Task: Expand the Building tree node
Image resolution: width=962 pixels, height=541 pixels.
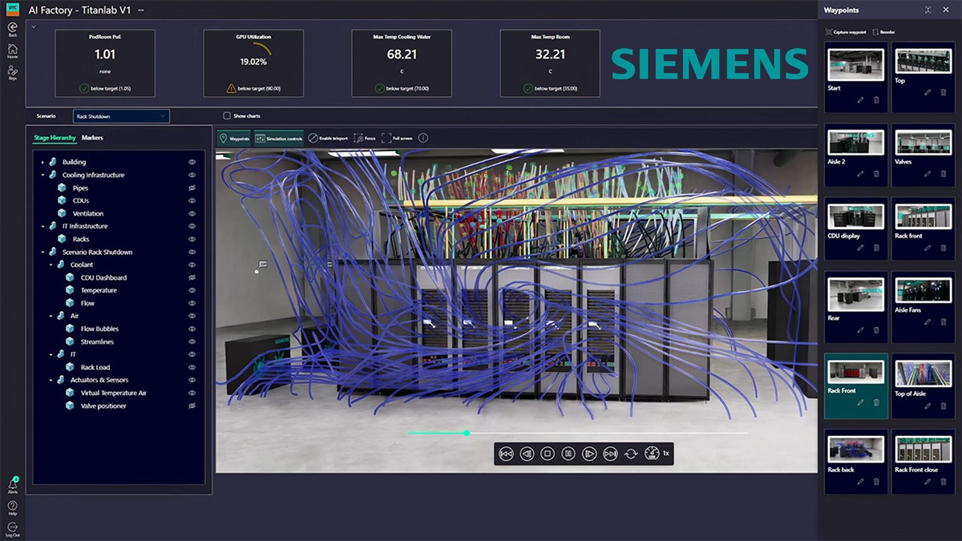Action: point(42,162)
